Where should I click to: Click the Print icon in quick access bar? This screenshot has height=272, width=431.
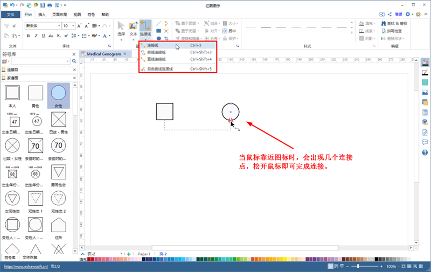point(50,5)
